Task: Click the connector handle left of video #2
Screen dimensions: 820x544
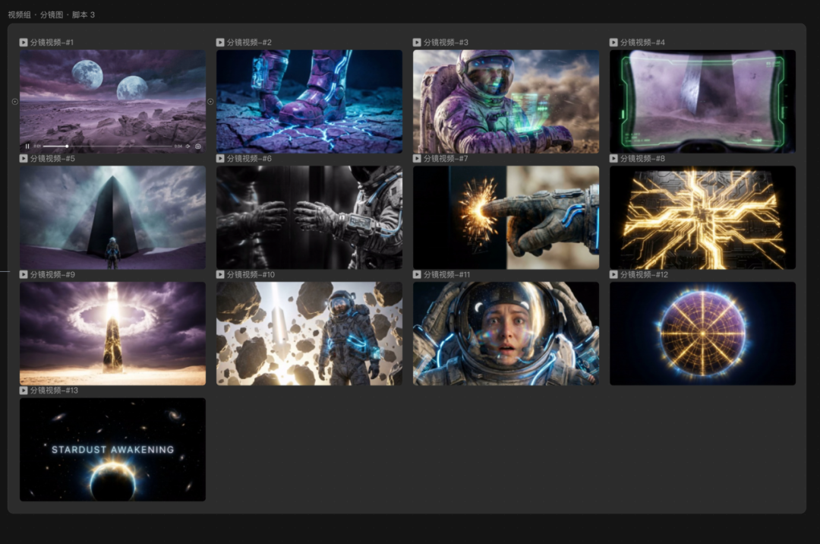Action: pos(210,101)
